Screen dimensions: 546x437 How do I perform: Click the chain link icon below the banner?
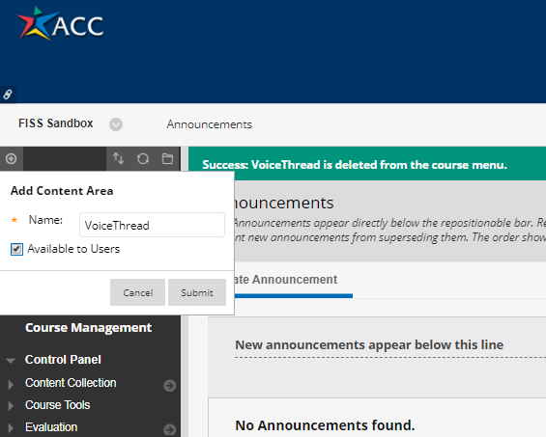(x=8, y=95)
